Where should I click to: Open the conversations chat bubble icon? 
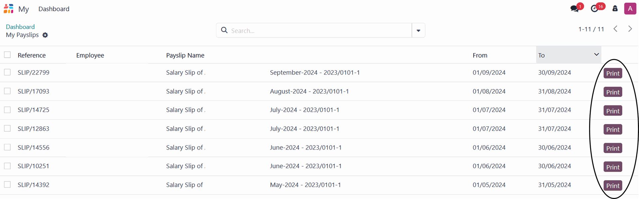coord(575,9)
